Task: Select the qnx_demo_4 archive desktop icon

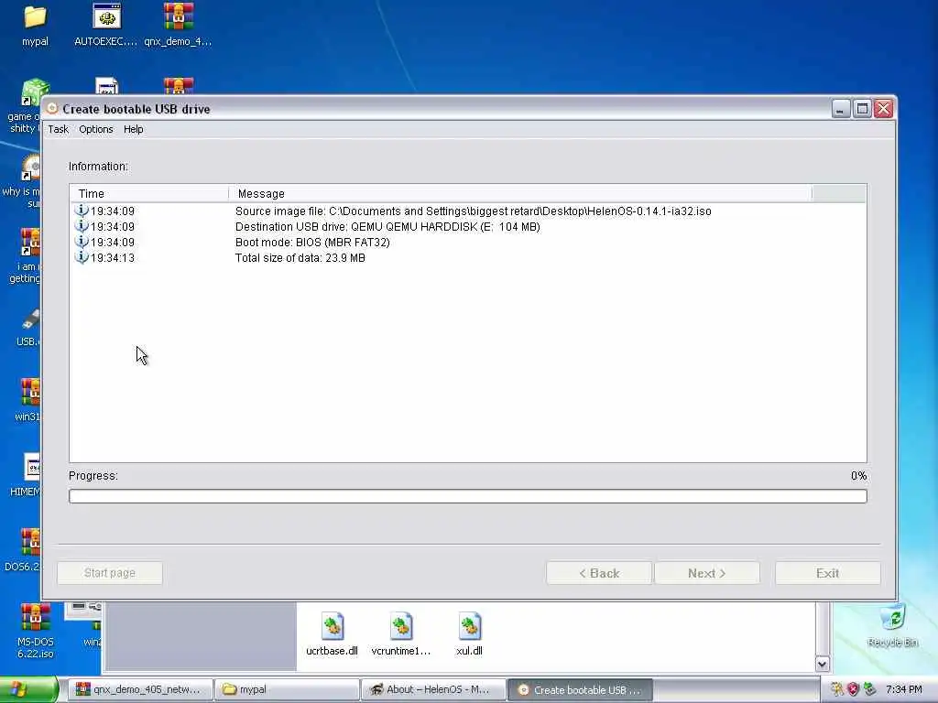Action: click(178, 26)
